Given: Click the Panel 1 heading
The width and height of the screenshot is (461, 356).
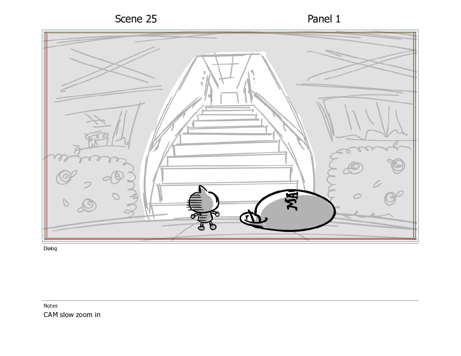Looking at the screenshot, I should pos(324,19).
